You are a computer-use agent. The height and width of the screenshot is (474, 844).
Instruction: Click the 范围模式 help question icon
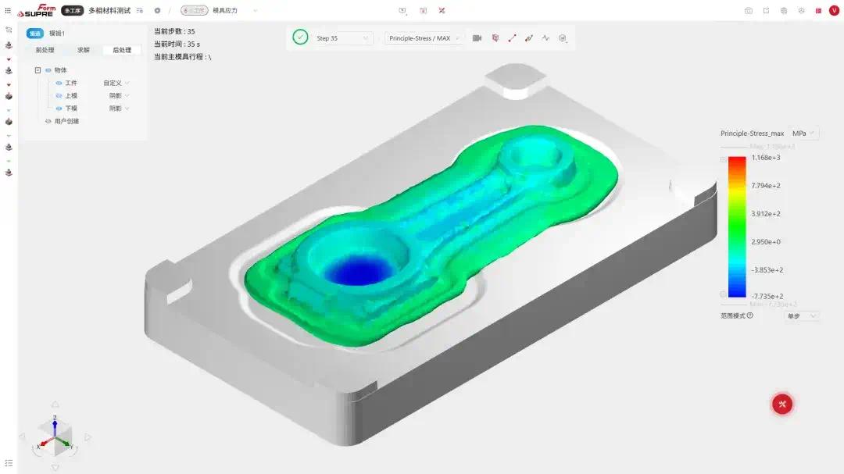(x=750, y=315)
